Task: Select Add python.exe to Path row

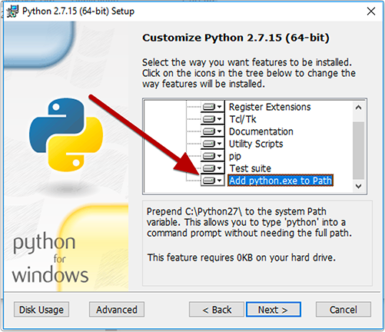Action: pyautogui.click(x=280, y=181)
